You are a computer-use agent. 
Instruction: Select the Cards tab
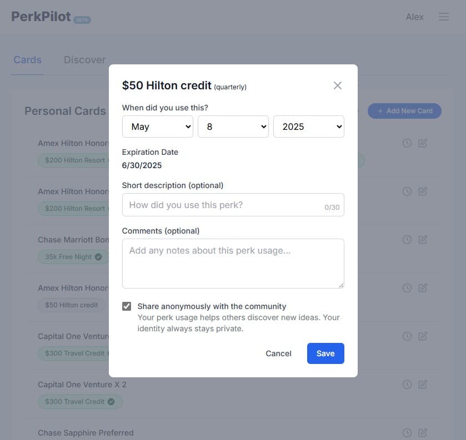[x=27, y=60]
